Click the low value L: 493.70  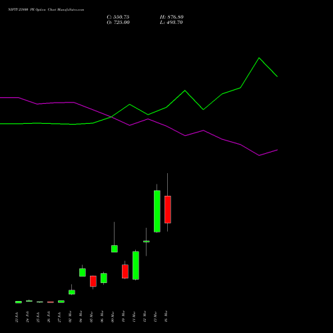tap(171, 23)
